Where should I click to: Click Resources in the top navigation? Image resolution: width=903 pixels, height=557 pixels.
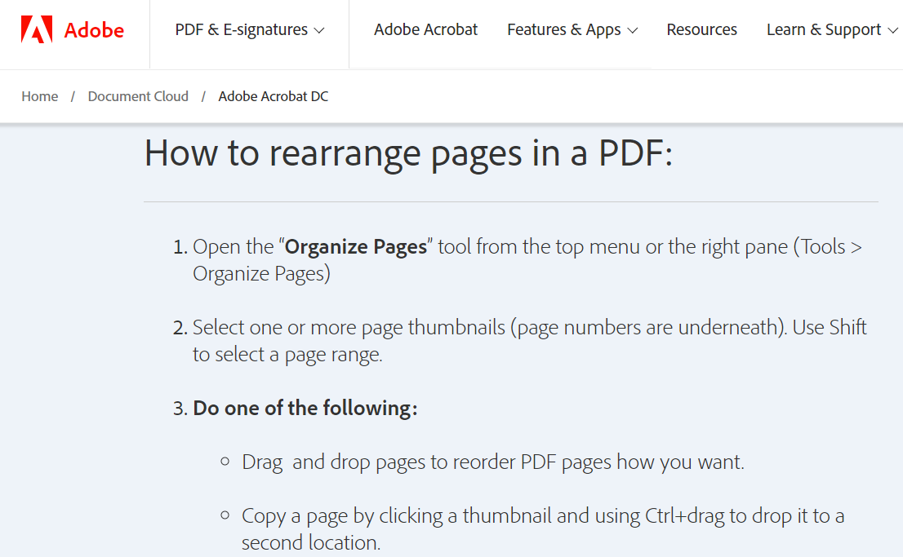701,29
